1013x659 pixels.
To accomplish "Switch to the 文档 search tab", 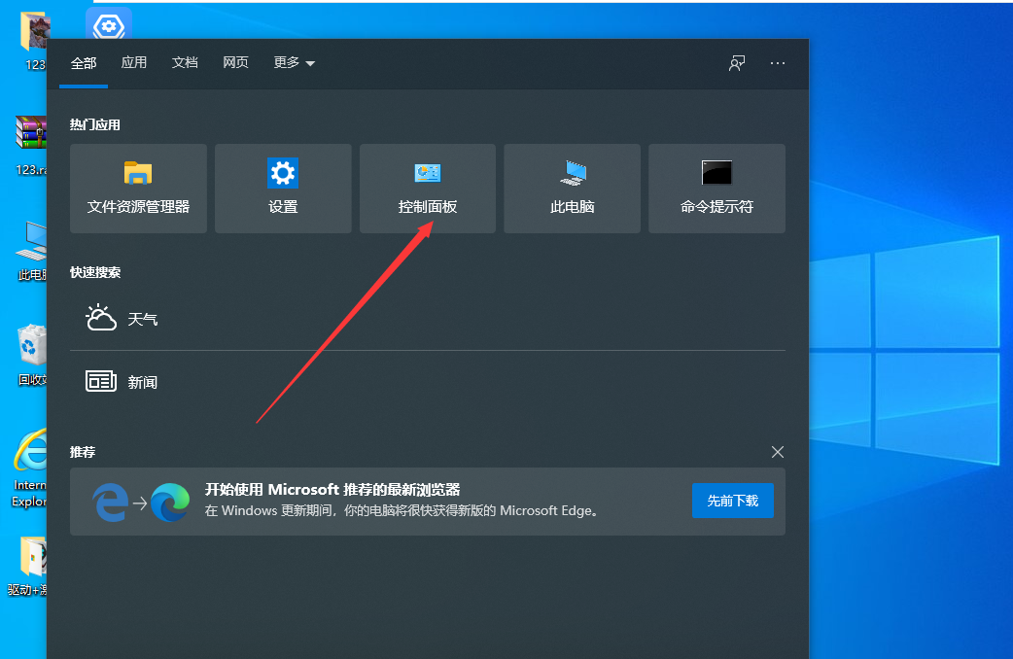I will pyautogui.click(x=185, y=61).
